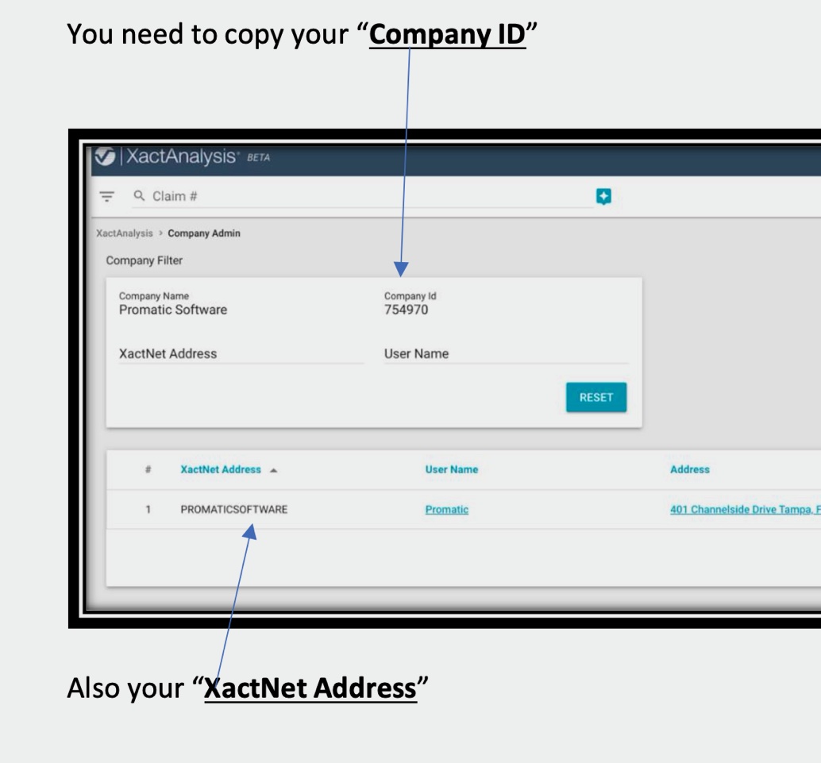
Task: Toggle the sort arrow beside XactNet Address header
Action: (274, 470)
